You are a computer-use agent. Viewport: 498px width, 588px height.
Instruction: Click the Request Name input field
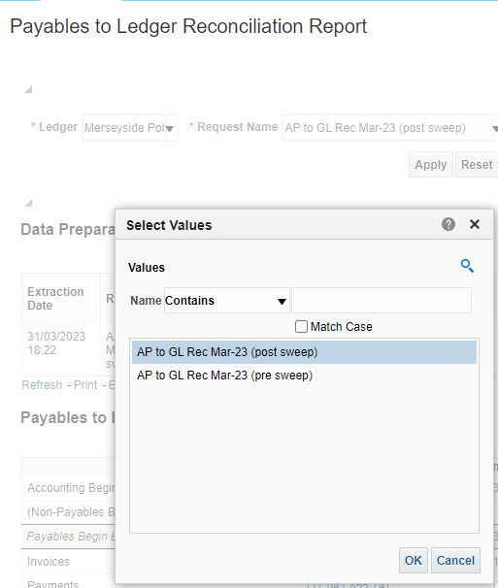(x=387, y=128)
